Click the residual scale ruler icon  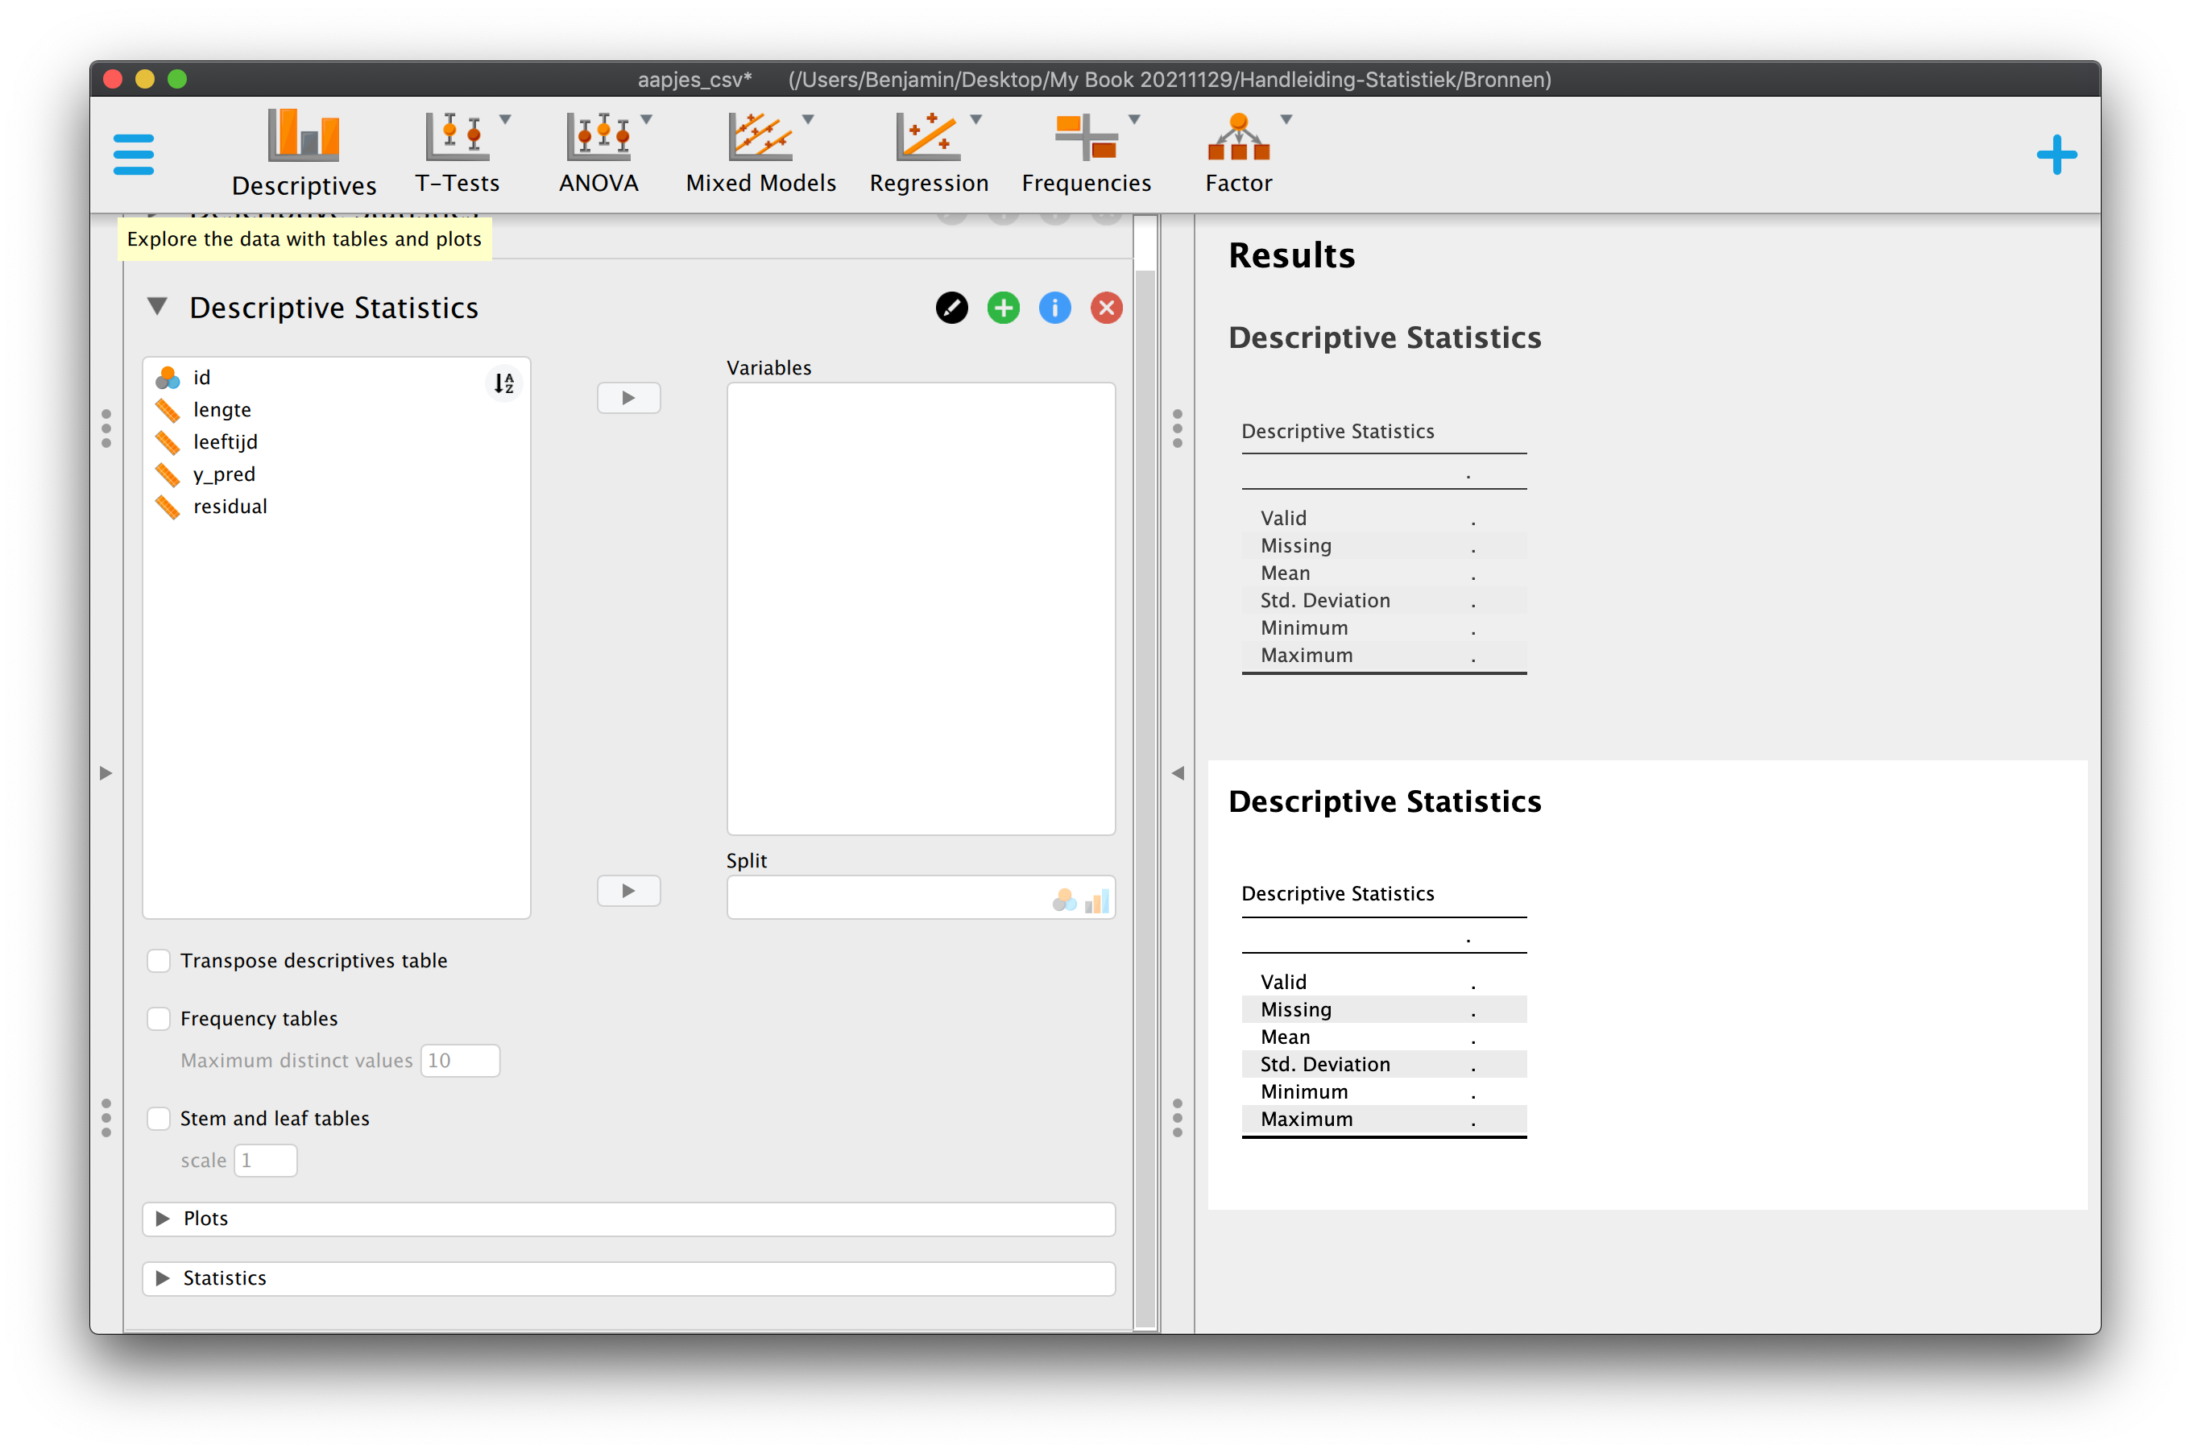tap(168, 507)
